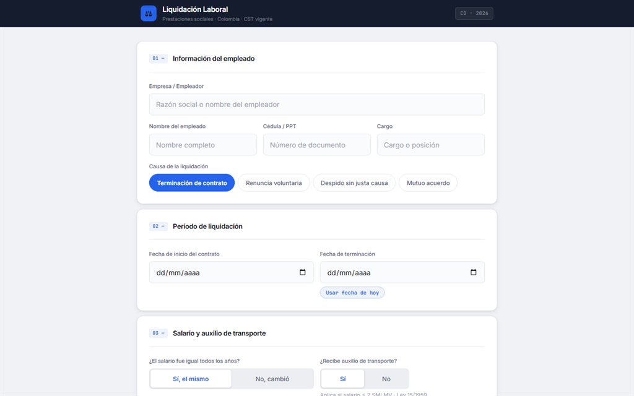634x396 pixels.
Task: Click the Fecha de terminación date field
Action: point(402,272)
